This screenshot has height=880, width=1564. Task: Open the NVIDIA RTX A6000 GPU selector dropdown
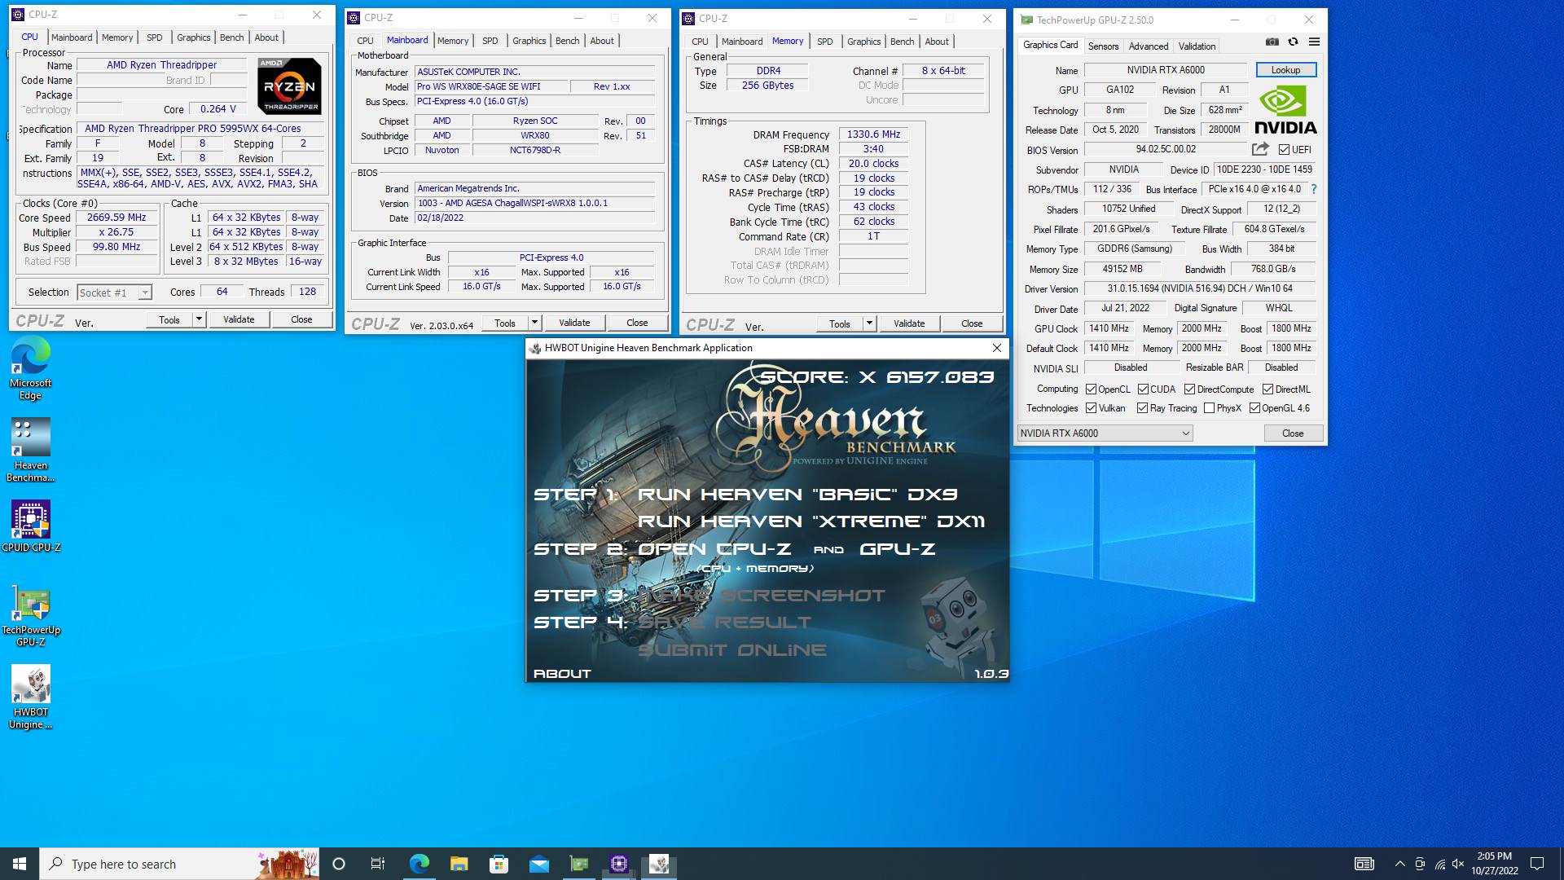pyautogui.click(x=1105, y=433)
